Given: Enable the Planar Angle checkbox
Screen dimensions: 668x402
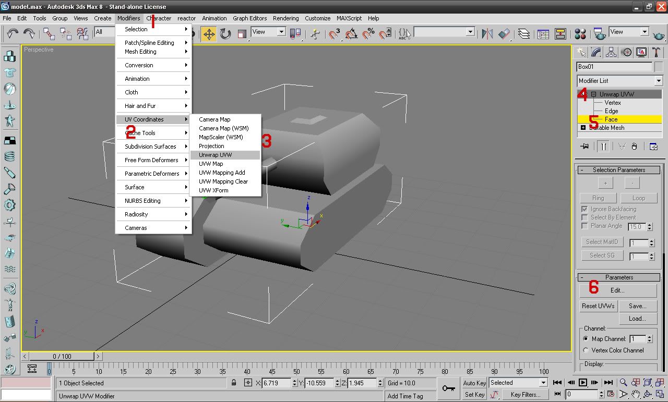Looking at the screenshot, I should [585, 226].
